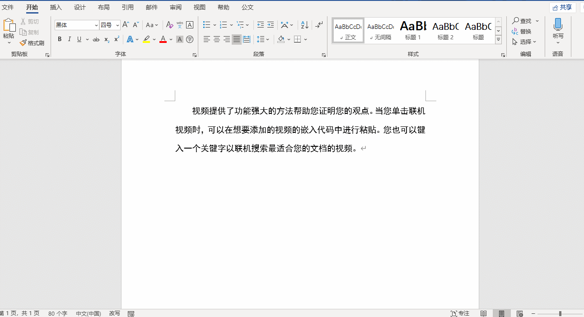Screen dimensions: 584x317
Task: Open the Select (选择) dropdown
Action: (x=524, y=42)
